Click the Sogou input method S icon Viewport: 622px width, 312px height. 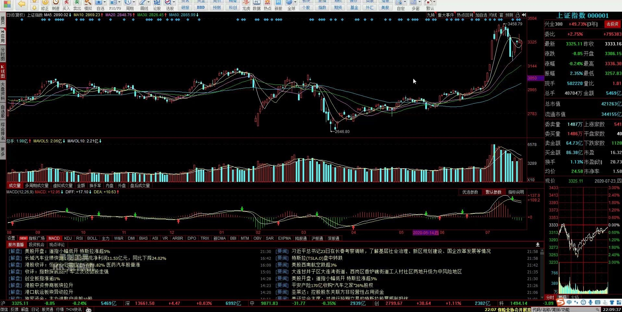coord(560,302)
